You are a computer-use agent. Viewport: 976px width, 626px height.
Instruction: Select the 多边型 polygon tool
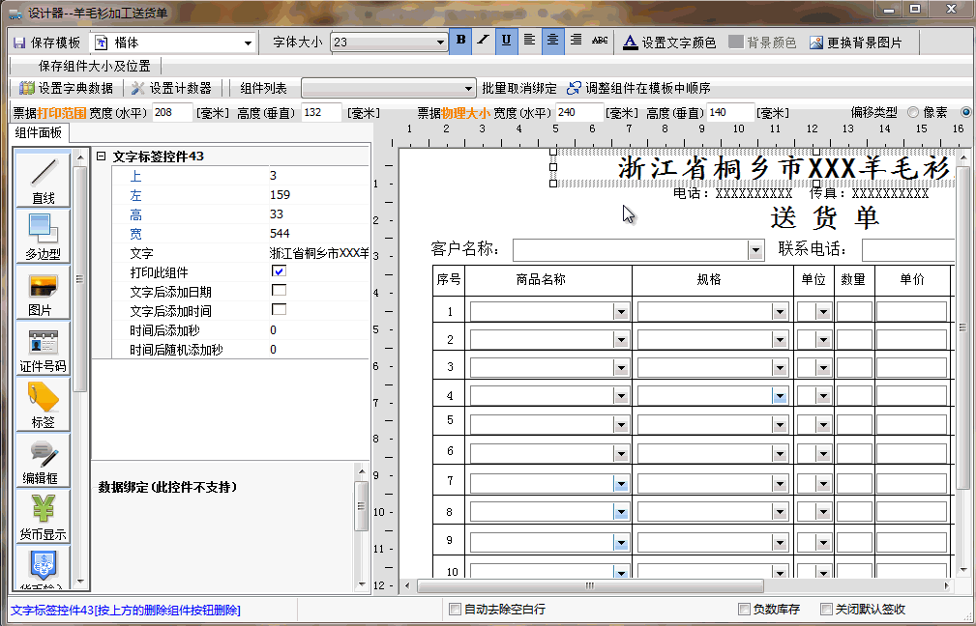click(x=44, y=236)
